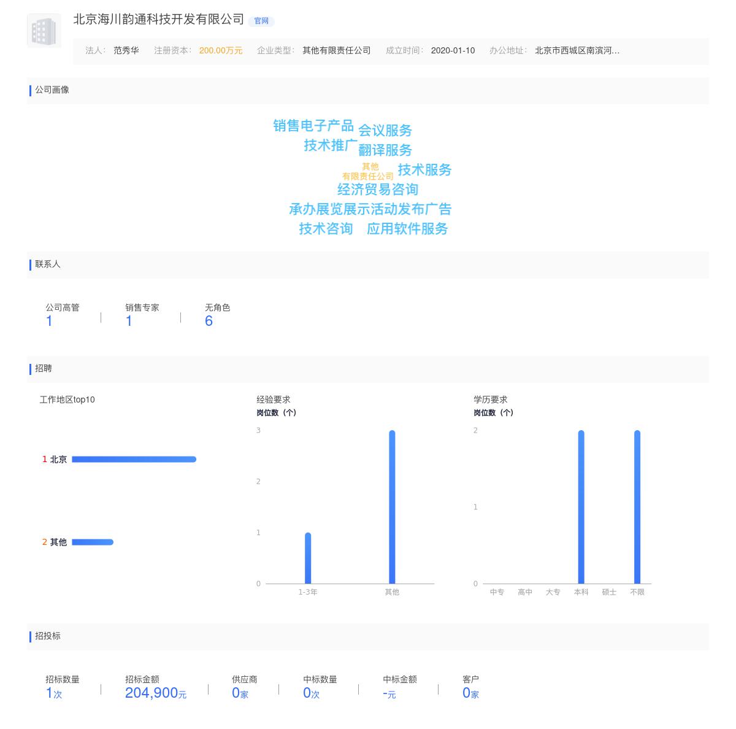Click the 招标金额 value 204,900元
The width and height of the screenshot is (736, 729).
point(156,693)
